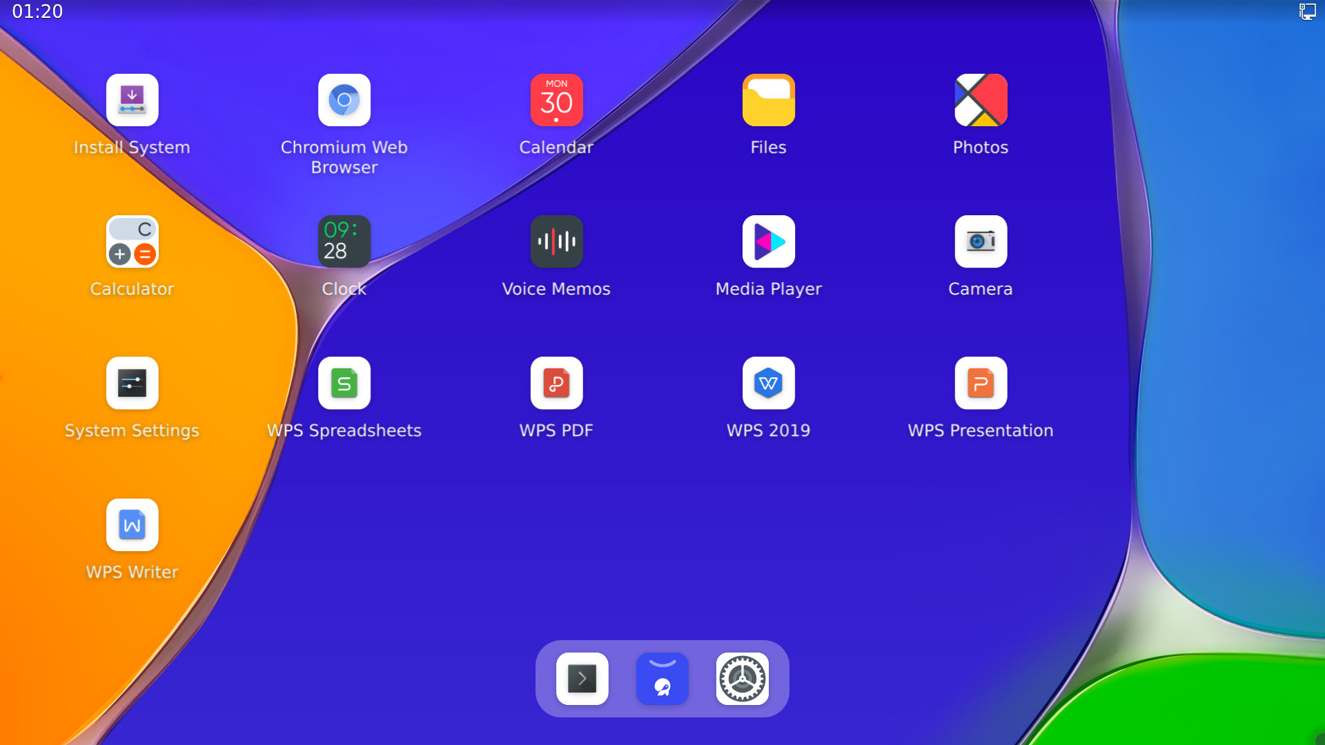
Task: Launch WPS Writer
Action: pyautogui.click(x=132, y=525)
